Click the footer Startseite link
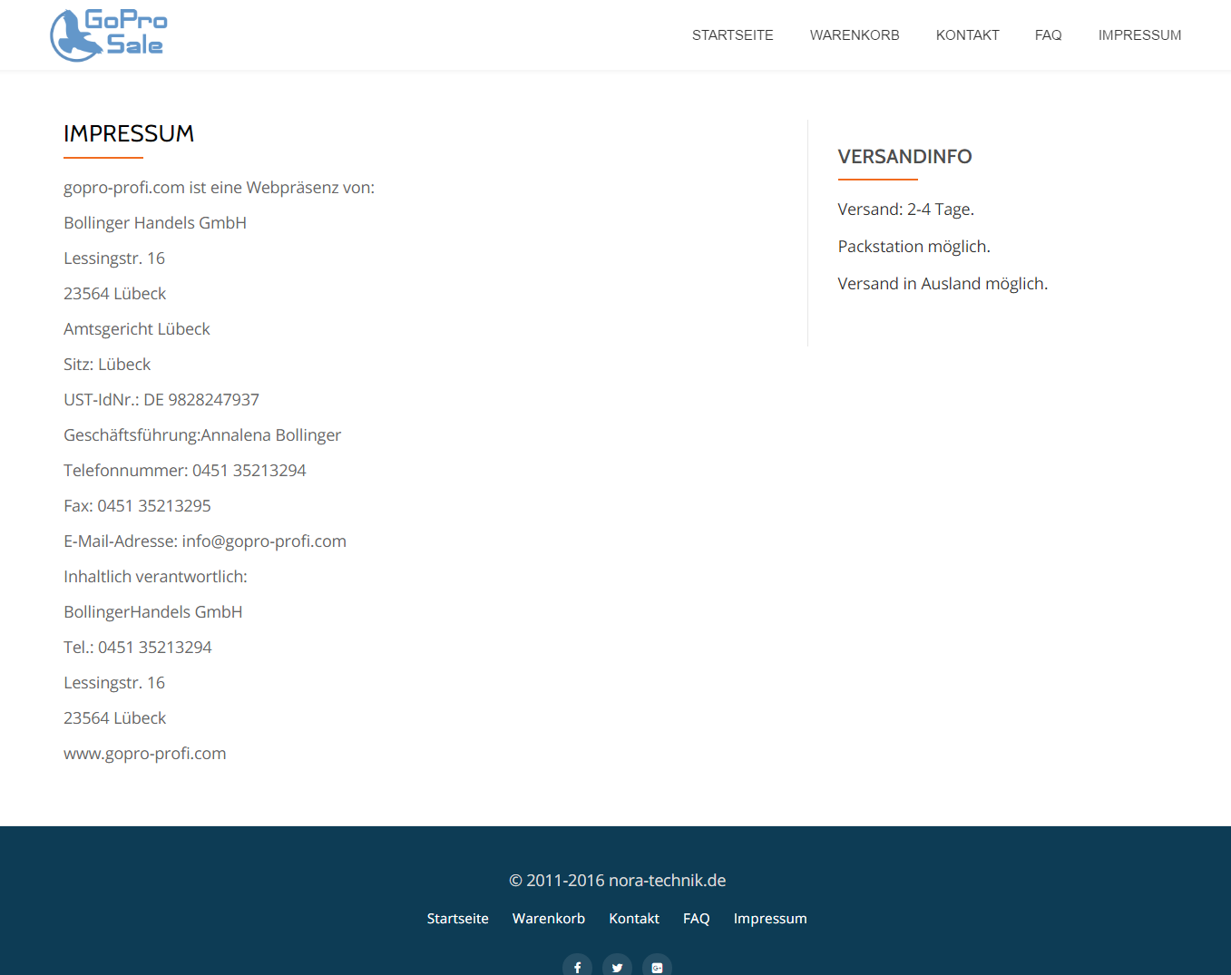This screenshot has height=975, width=1231. [458, 919]
